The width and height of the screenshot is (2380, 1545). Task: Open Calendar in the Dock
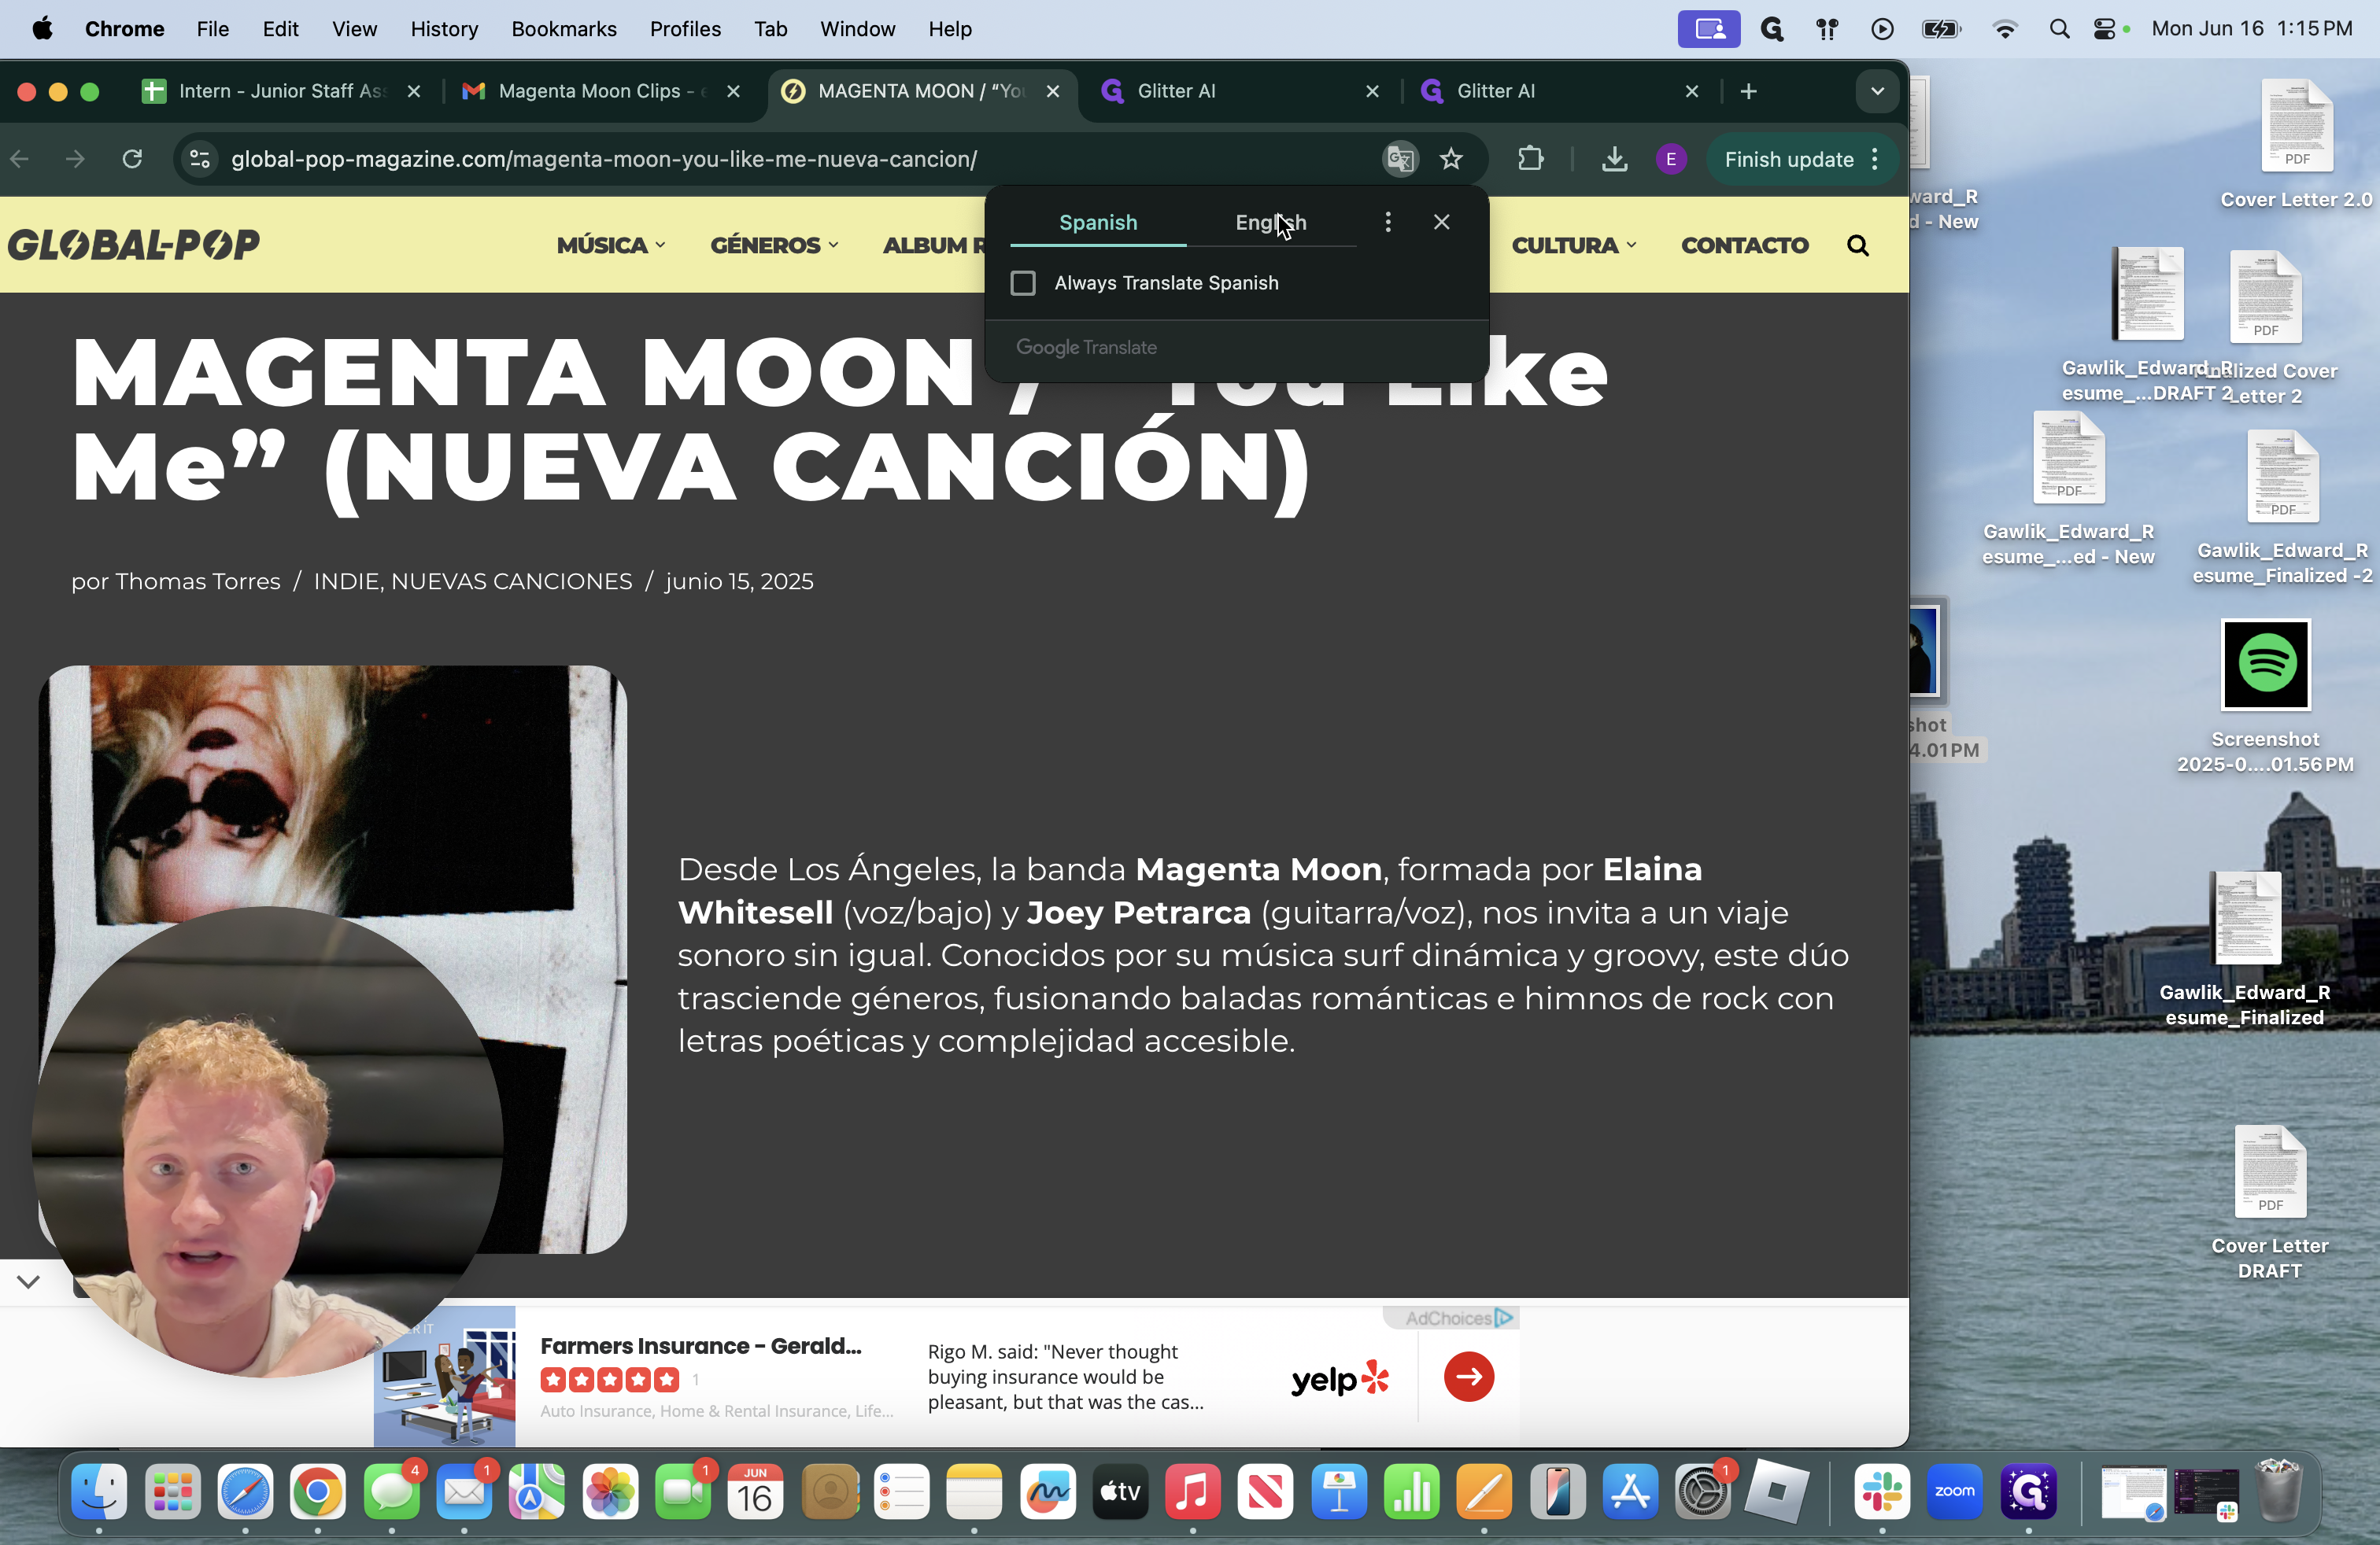[755, 1492]
